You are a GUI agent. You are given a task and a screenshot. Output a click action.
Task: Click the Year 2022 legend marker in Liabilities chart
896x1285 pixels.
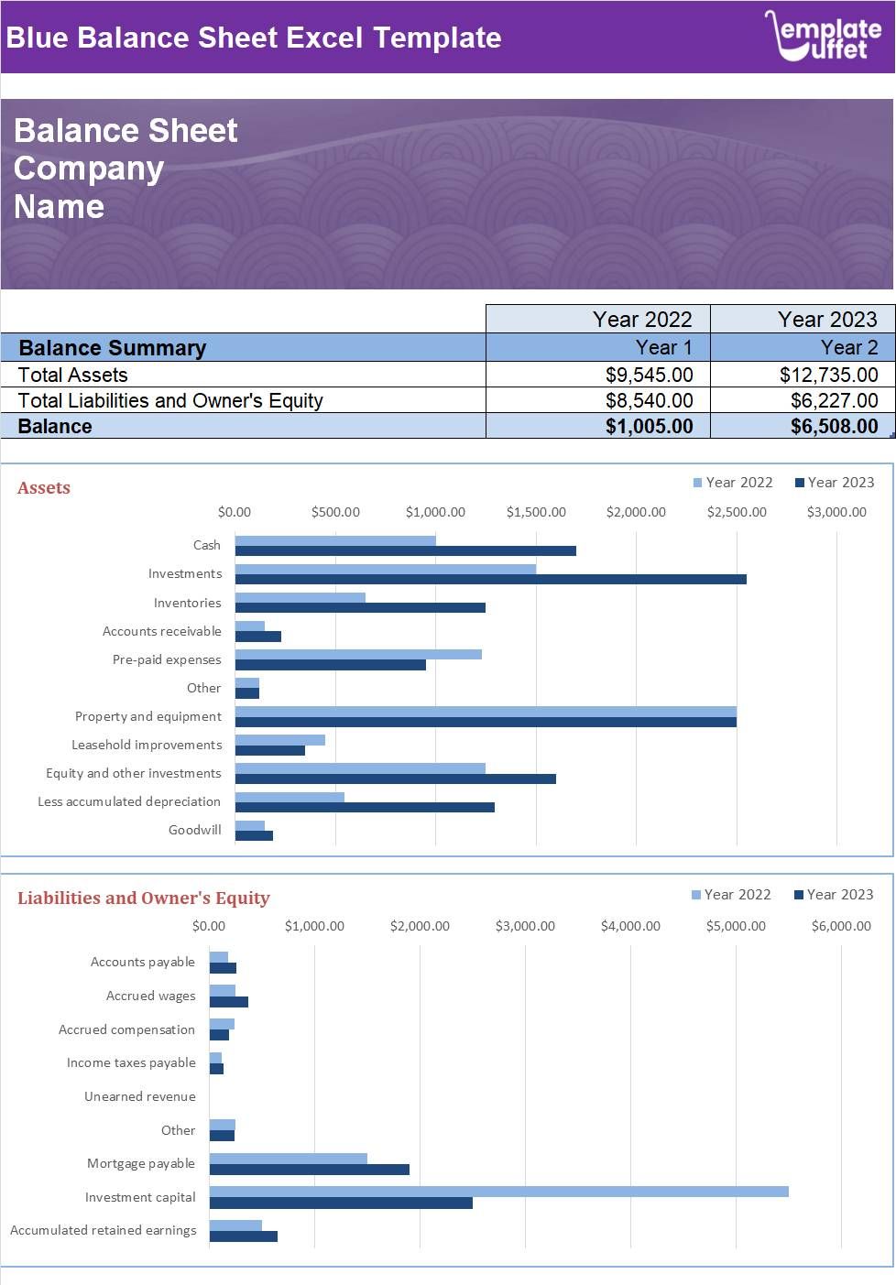[x=697, y=894]
